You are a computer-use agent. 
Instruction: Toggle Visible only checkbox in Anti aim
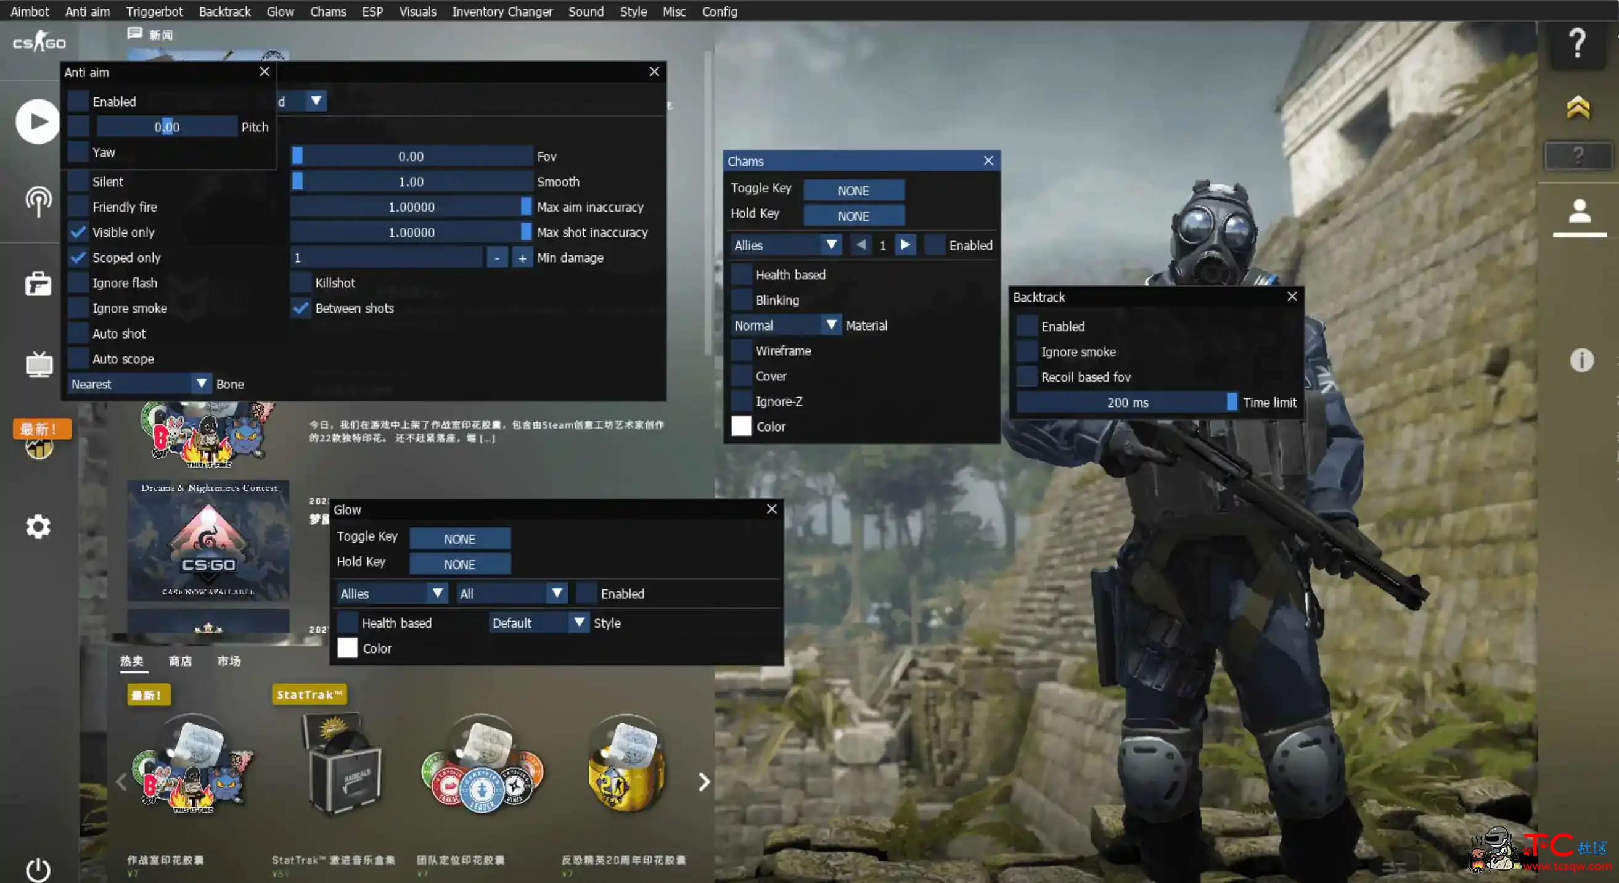point(78,231)
